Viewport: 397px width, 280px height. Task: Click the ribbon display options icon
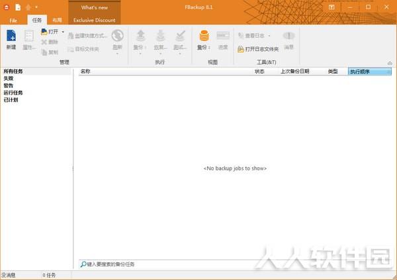(x=331, y=7)
